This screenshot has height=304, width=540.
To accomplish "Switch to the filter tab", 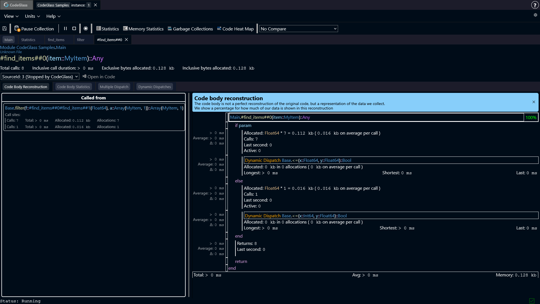I will click(x=81, y=39).
